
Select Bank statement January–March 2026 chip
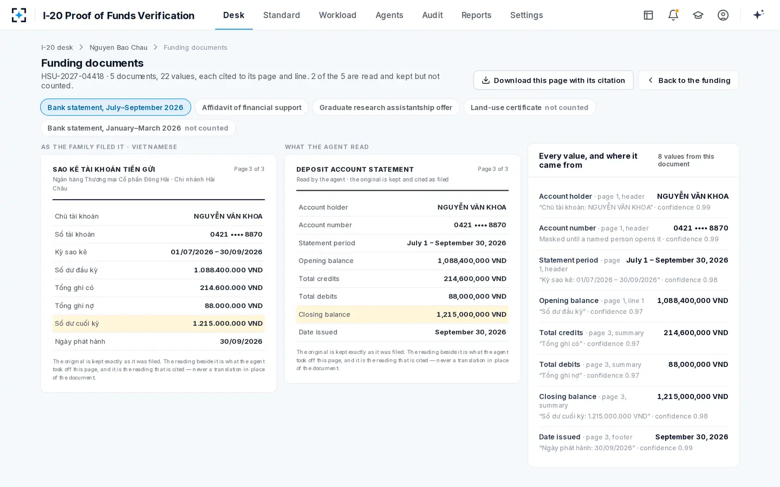[x=138, y=128]
